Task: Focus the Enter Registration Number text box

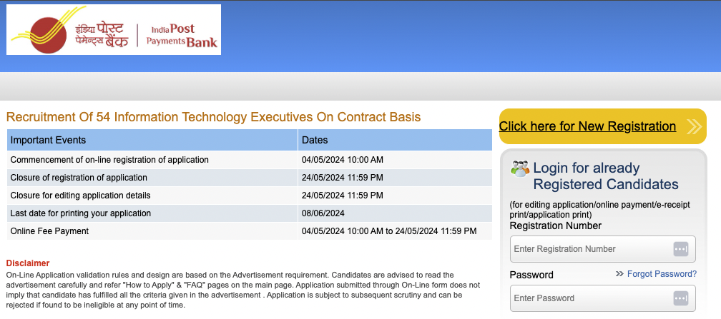Action: [590, 249]
